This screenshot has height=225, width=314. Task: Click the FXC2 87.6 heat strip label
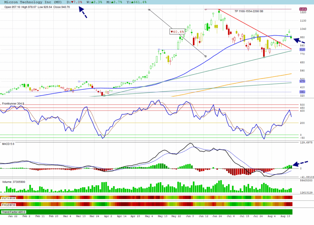[x=8, y=205]
